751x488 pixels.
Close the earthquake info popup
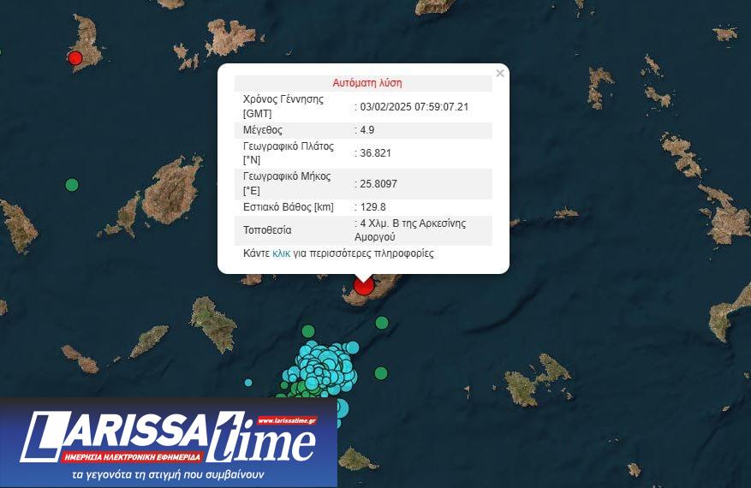click(500, 74)
